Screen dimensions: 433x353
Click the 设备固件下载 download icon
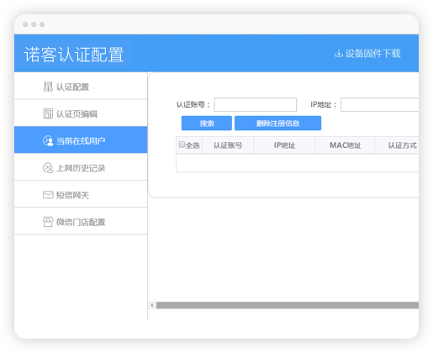click(339, 53)
